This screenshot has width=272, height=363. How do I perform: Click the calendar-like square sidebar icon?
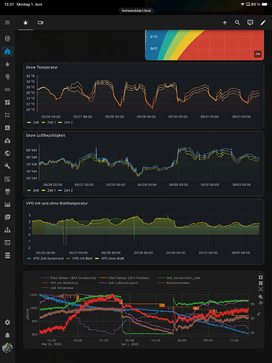point(7,128)
